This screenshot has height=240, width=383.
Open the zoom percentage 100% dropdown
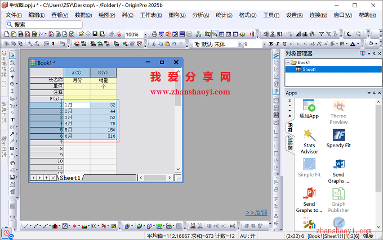(x=145, y=34)
